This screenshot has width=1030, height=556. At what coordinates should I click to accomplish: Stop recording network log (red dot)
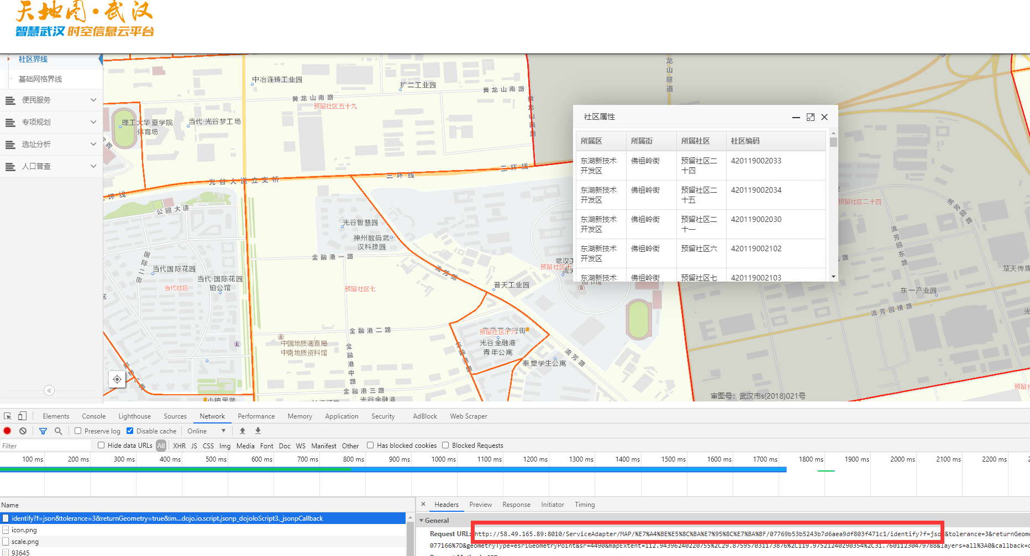pyautogui.click(x=7, y=431)
